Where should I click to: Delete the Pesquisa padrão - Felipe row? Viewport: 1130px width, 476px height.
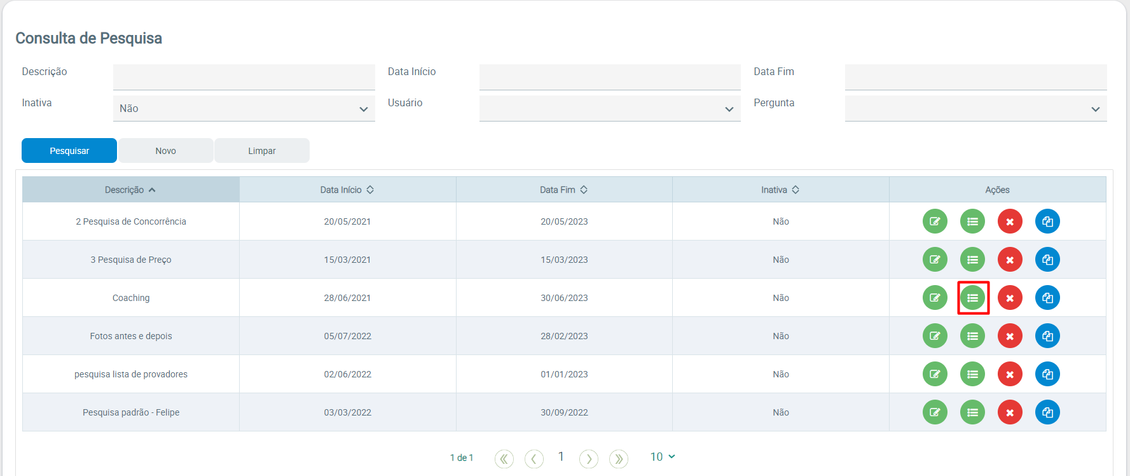click(x=1010, y=412)
